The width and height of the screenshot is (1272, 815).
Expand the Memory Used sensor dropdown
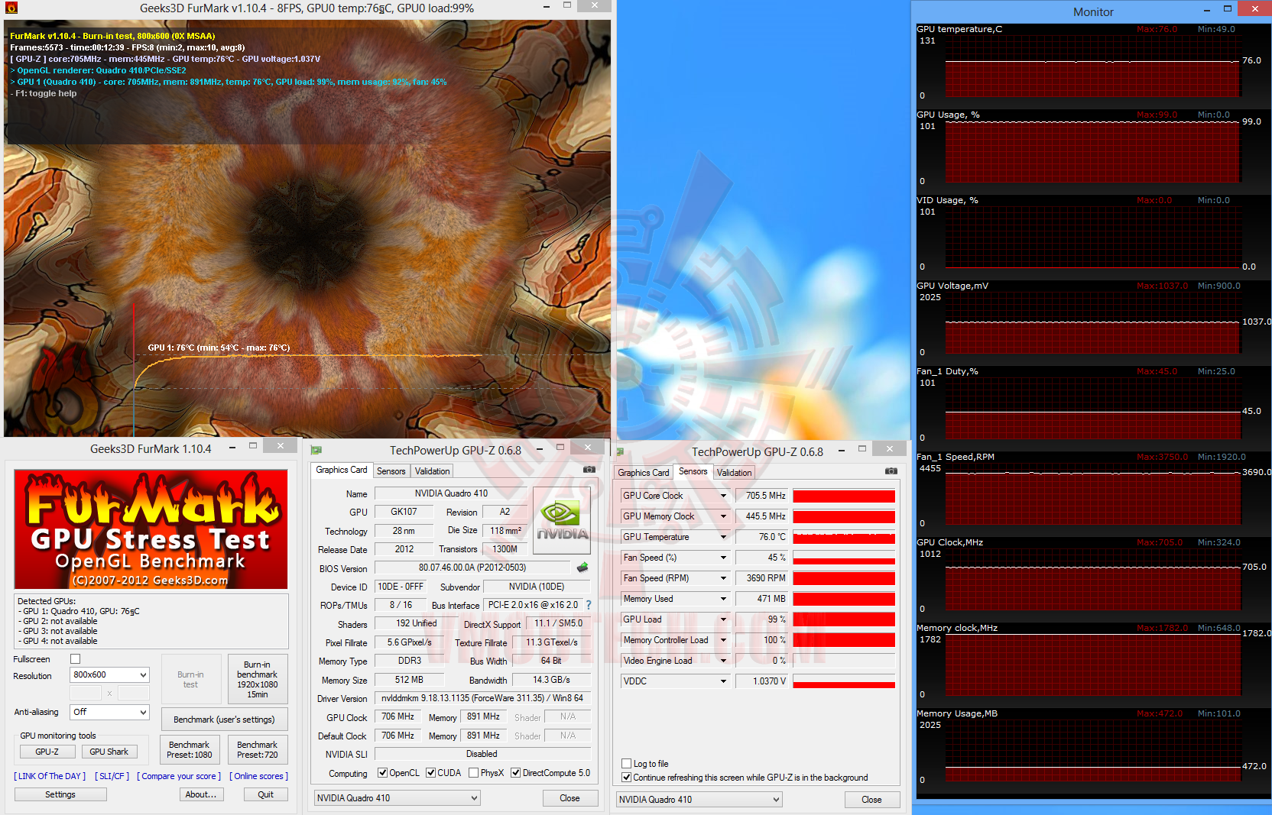723,599
